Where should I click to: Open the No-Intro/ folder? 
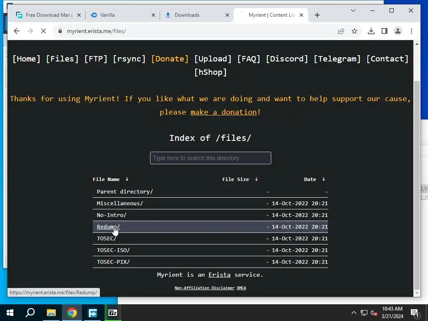(x=111, y=215)
